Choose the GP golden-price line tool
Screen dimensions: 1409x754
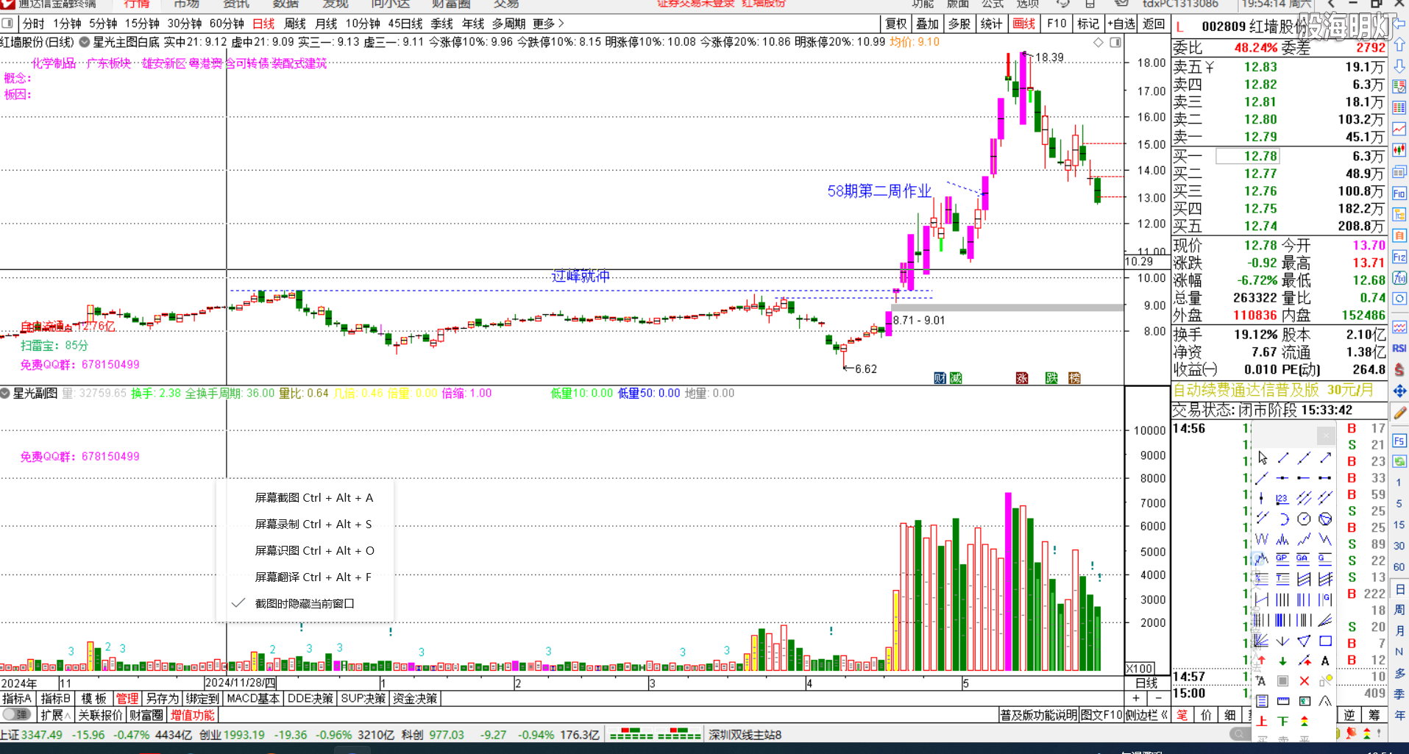[x=1282, y=559]
